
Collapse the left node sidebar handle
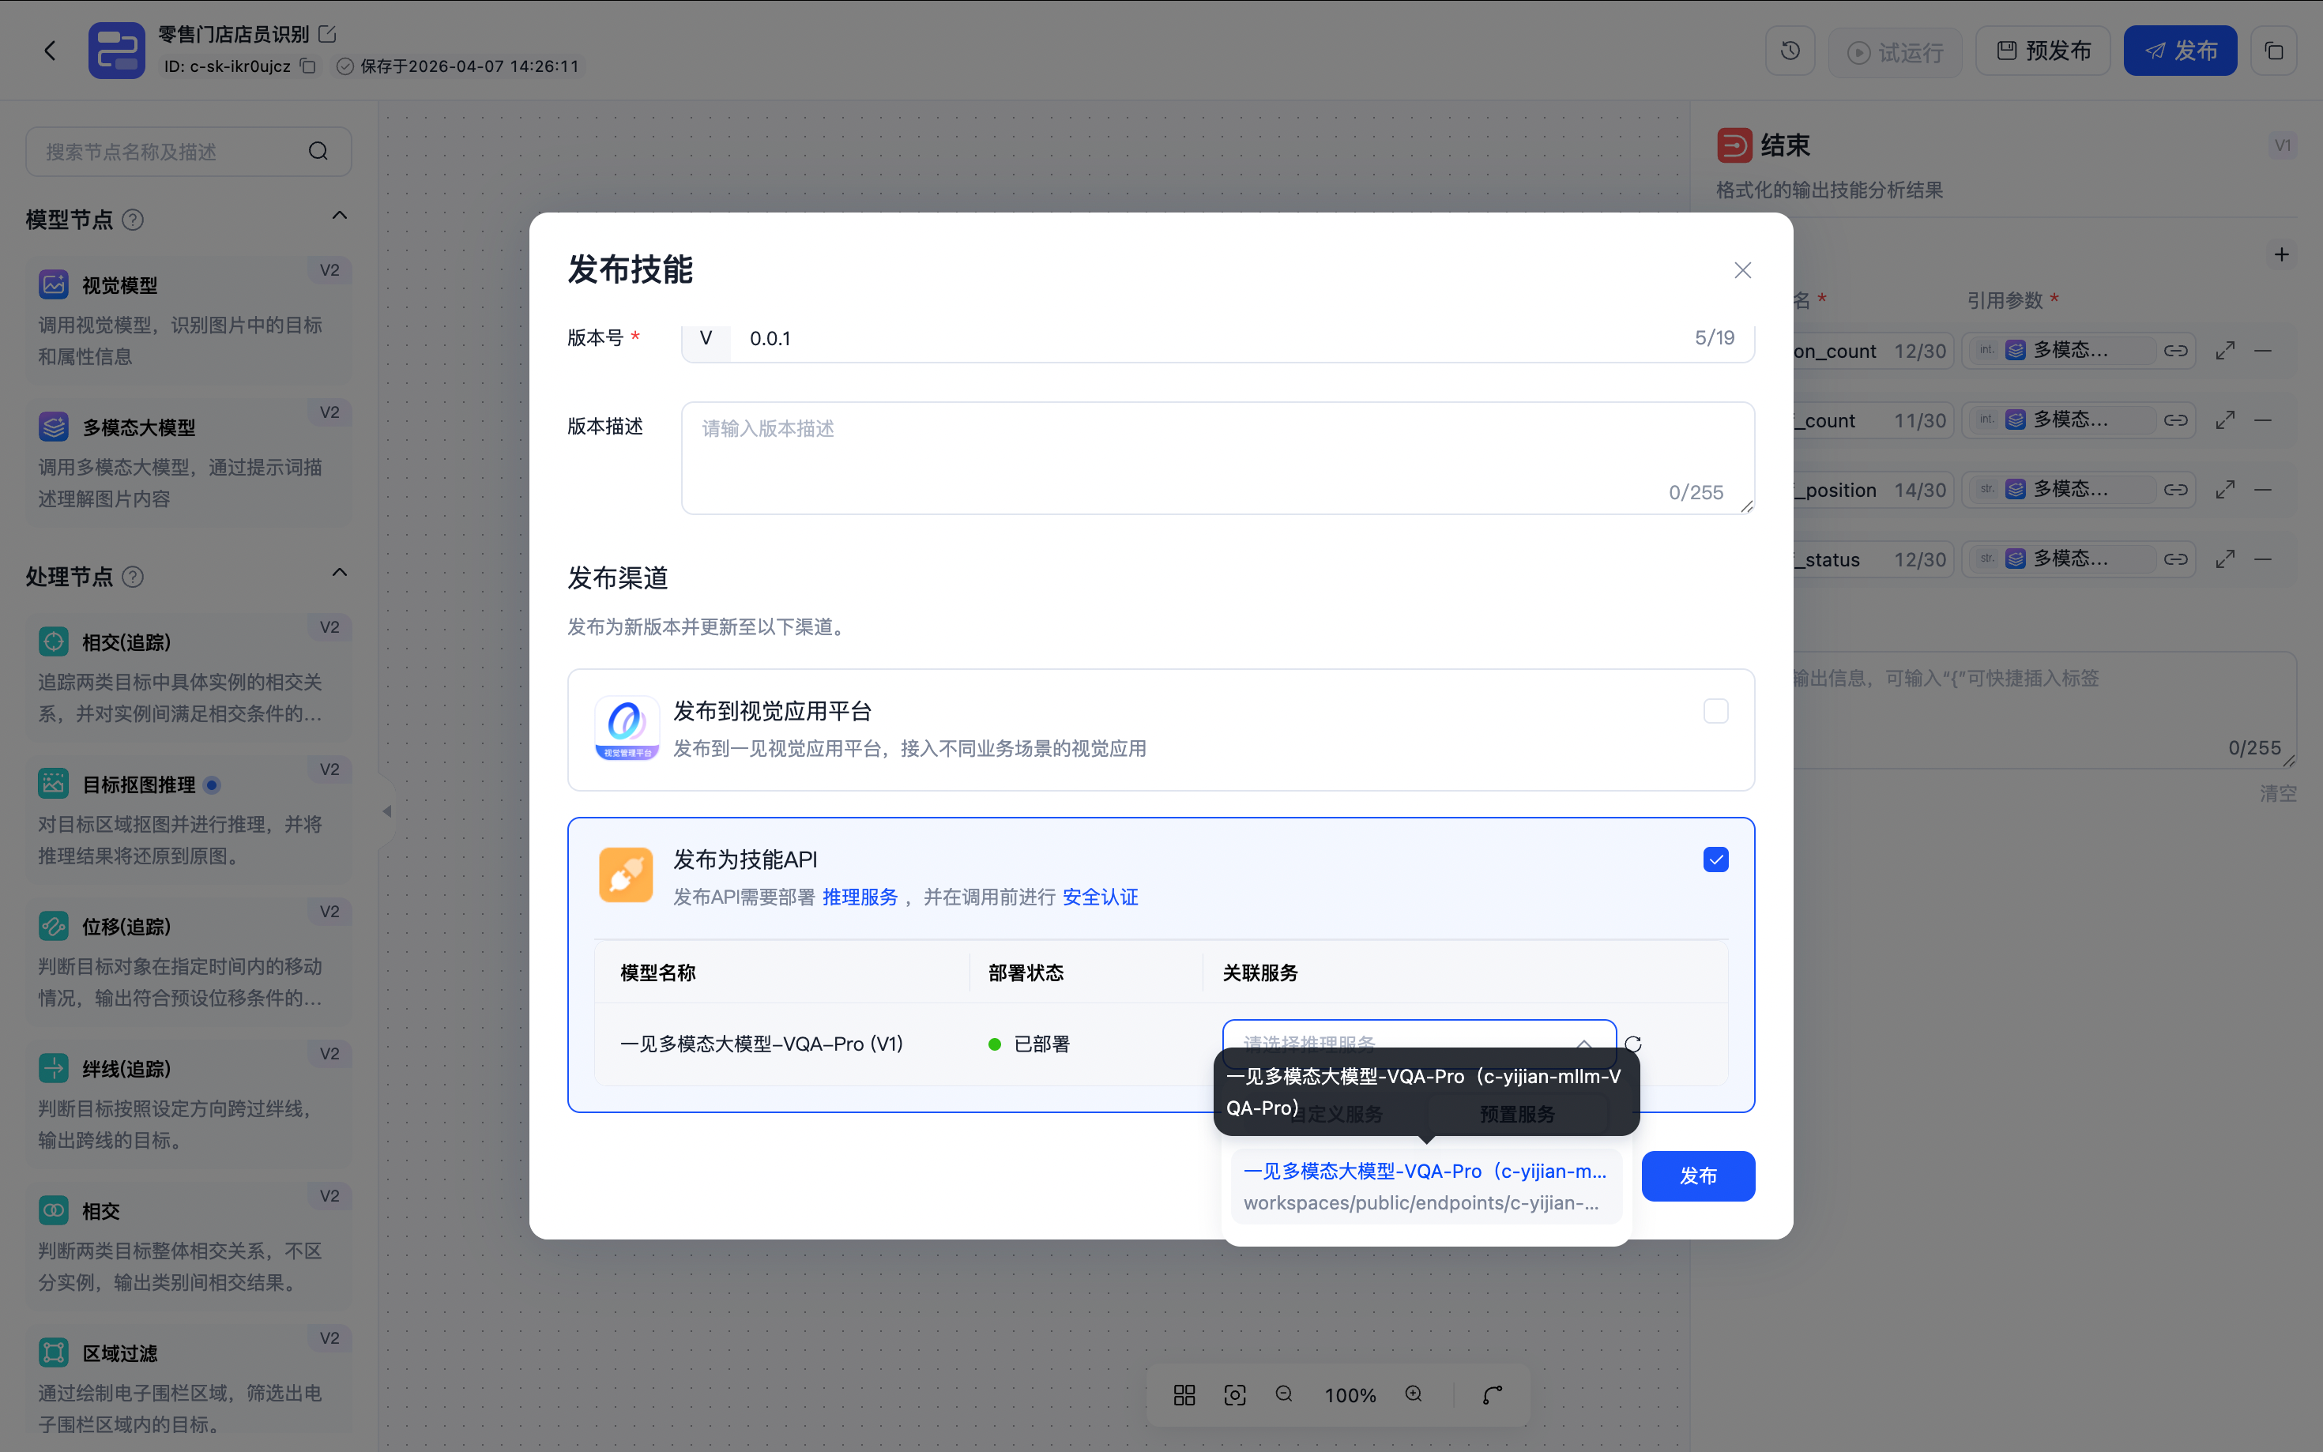click(386, 811)
